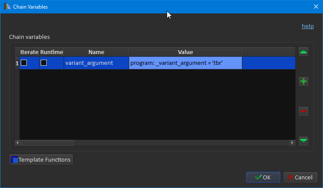
Task: Click the Template Functions icon
Action: 14,160
